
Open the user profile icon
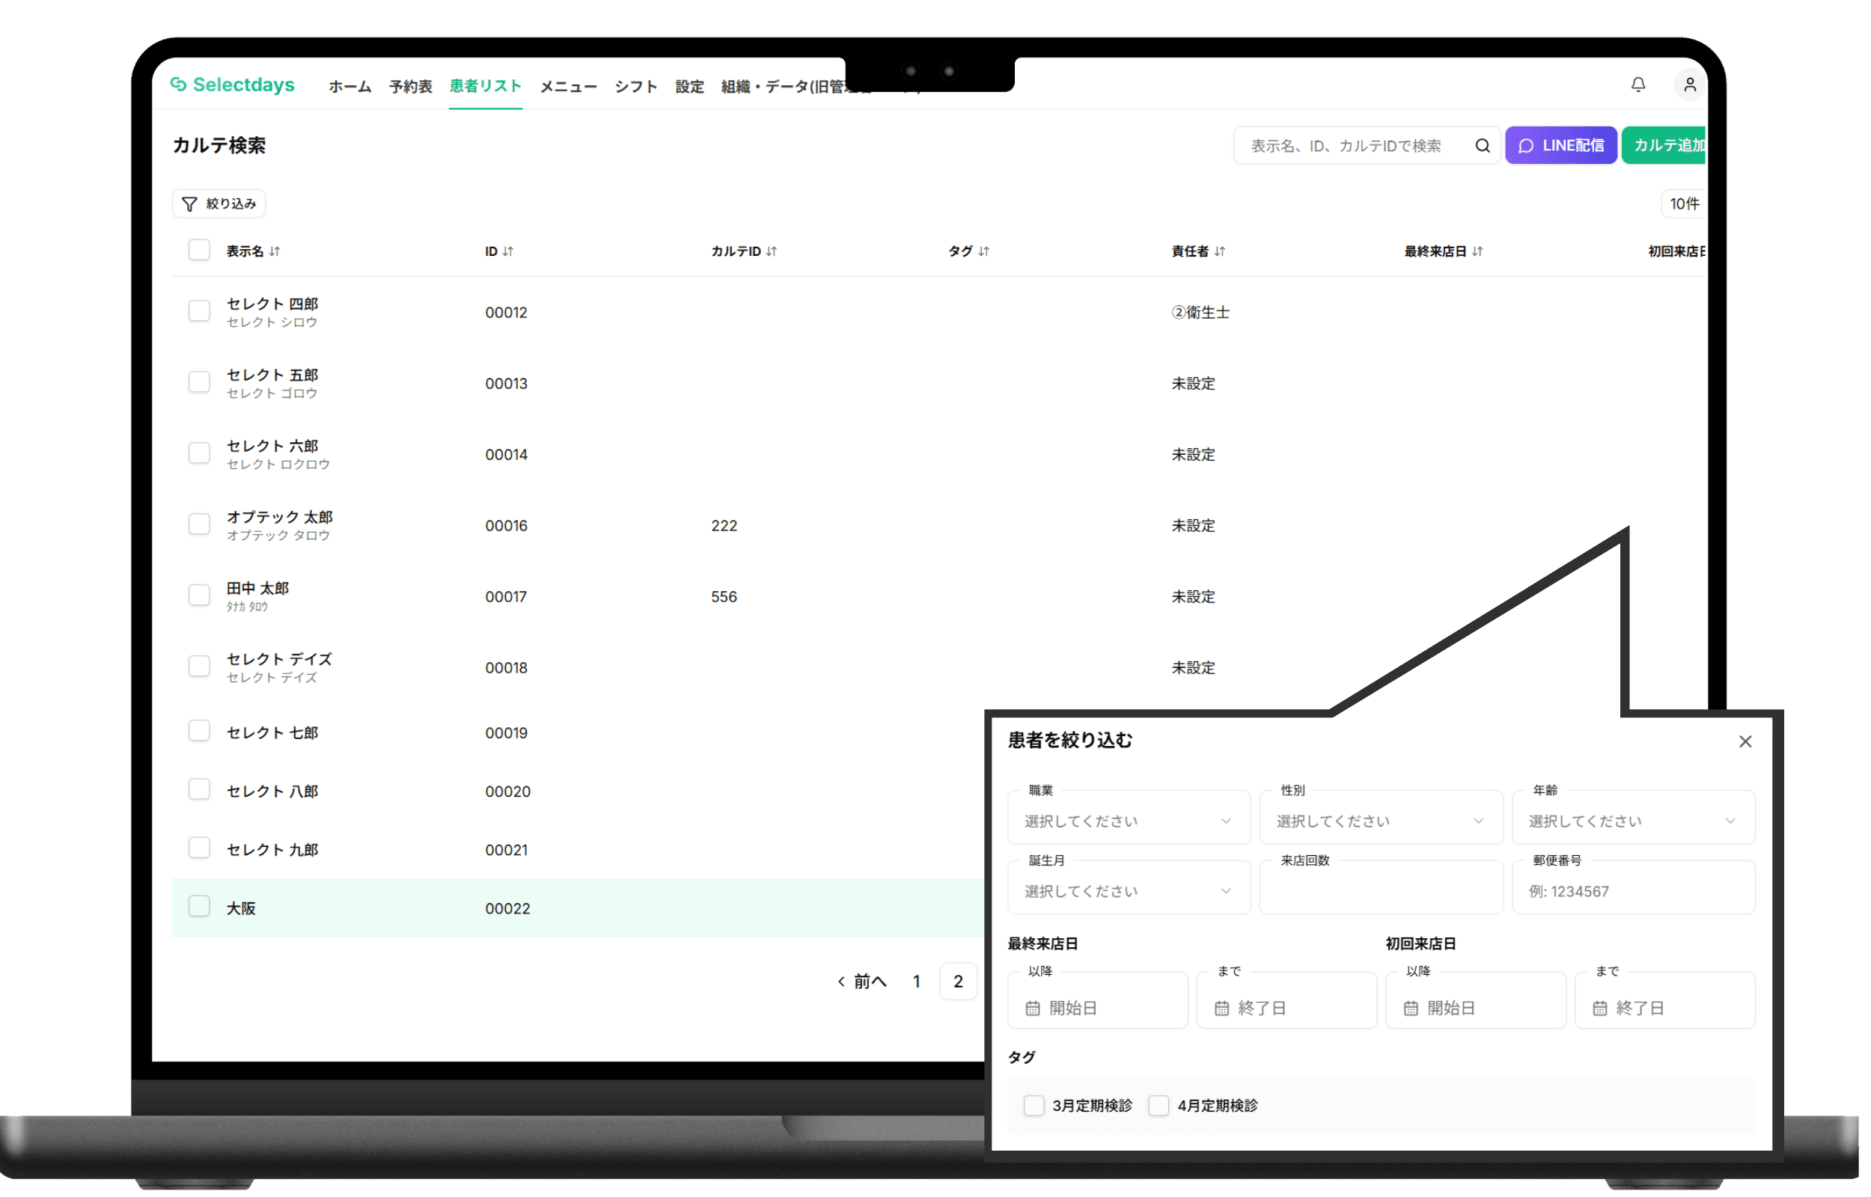1689,85
